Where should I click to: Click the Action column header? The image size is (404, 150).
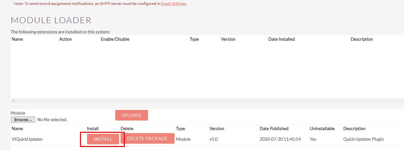(x=65, y=39)
